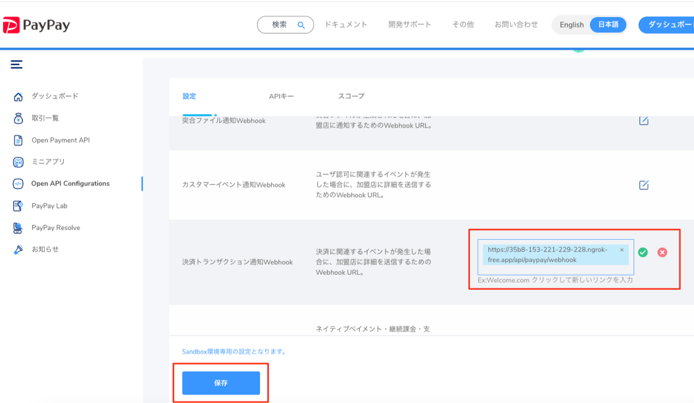Image resolution: width=694 pixels, height=403 pixels.
Task: Click the 保存 save button
Action: (x=221, y=383)
